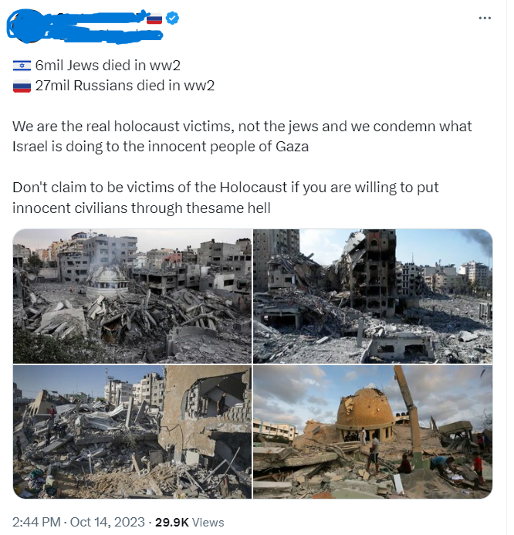Click the Russian flag emoji before 27mil
Viewport: 514px width, 535px height.
[x=22, y=86]
